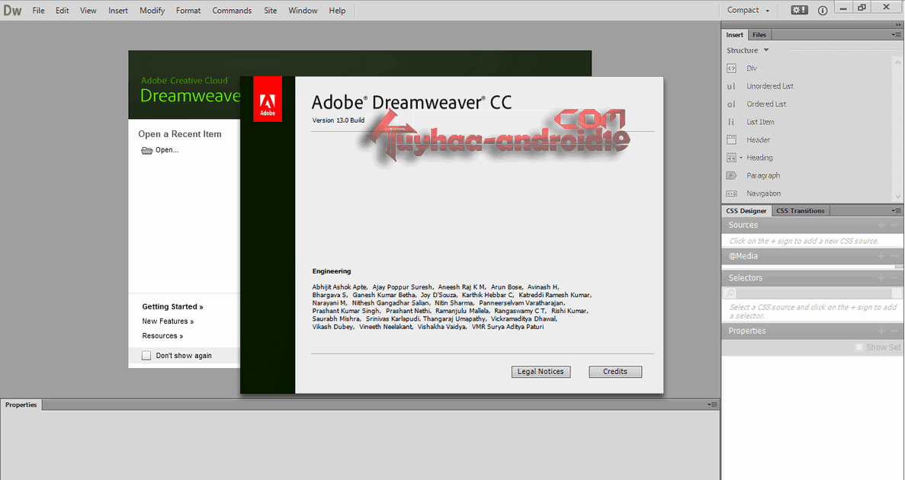
Task: Insert a Heading element
Action: [759, 158]
